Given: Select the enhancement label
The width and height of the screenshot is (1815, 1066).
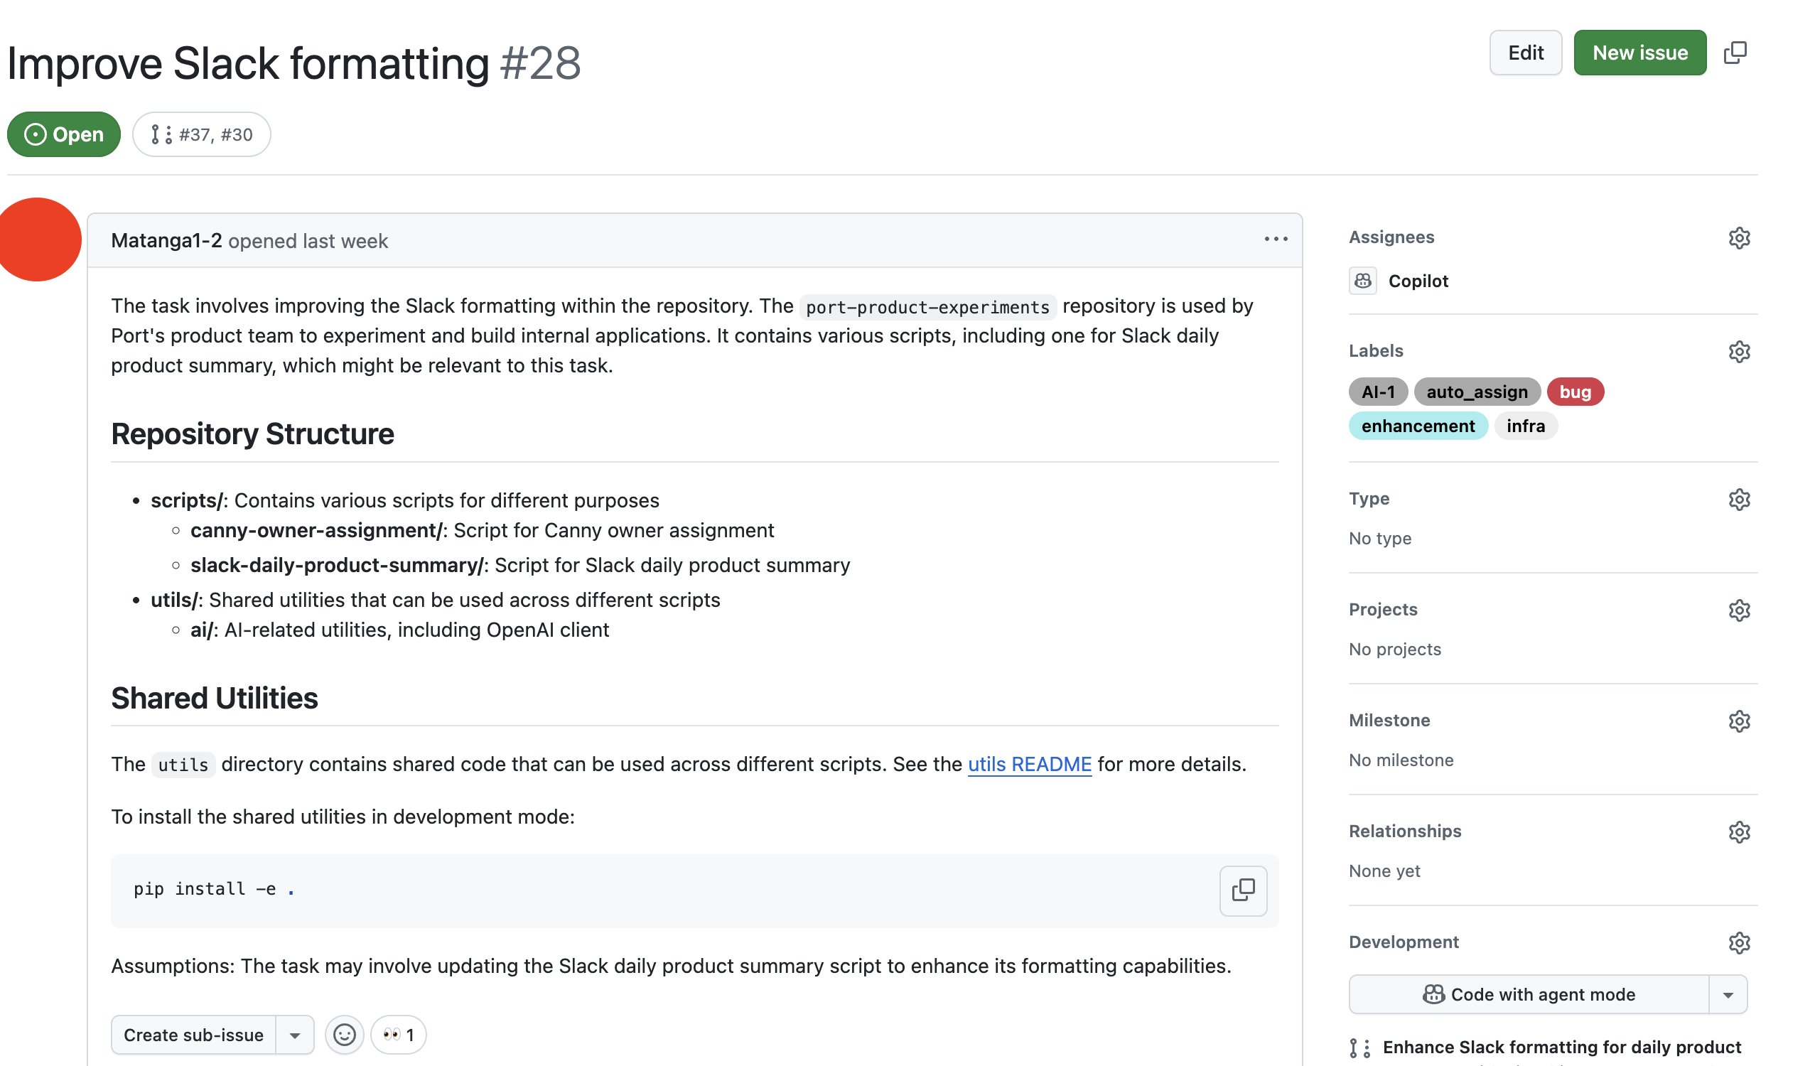Looking at the screenshot, I should (1418, 426).
